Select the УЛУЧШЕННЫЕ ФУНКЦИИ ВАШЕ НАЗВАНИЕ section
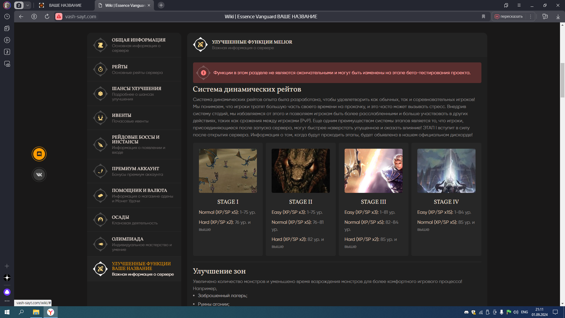The image size is (565, 318). point(134,269)
